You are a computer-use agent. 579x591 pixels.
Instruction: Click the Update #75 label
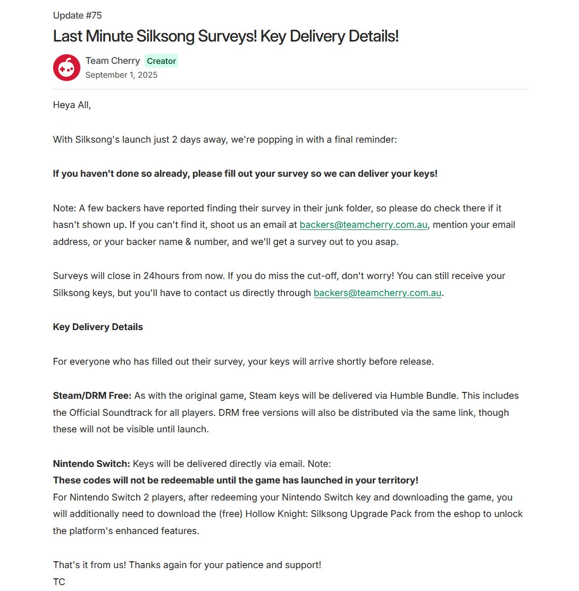(77, 15)
